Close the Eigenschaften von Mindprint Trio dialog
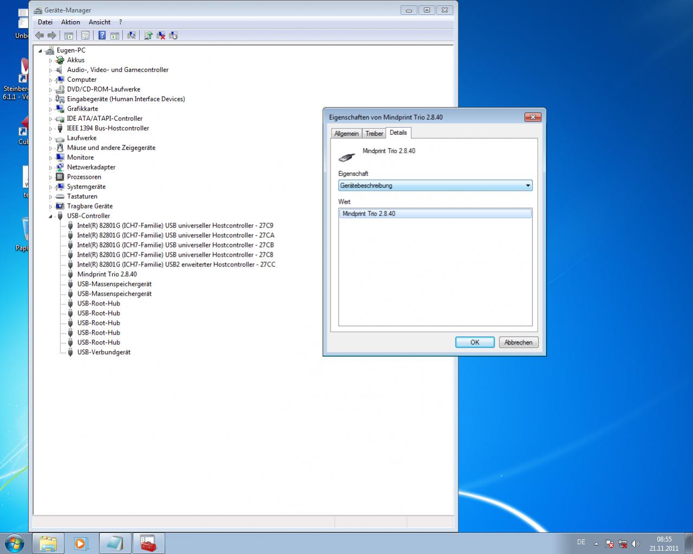The height and width of the screenshot is (554, 693). point(533,117)
